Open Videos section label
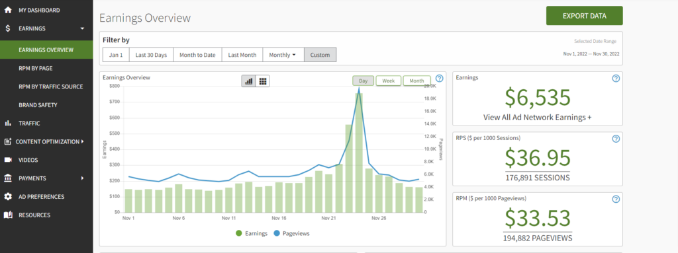Image resolution: width=678 pixels, height=253 pixels. (x=28, y=160)
